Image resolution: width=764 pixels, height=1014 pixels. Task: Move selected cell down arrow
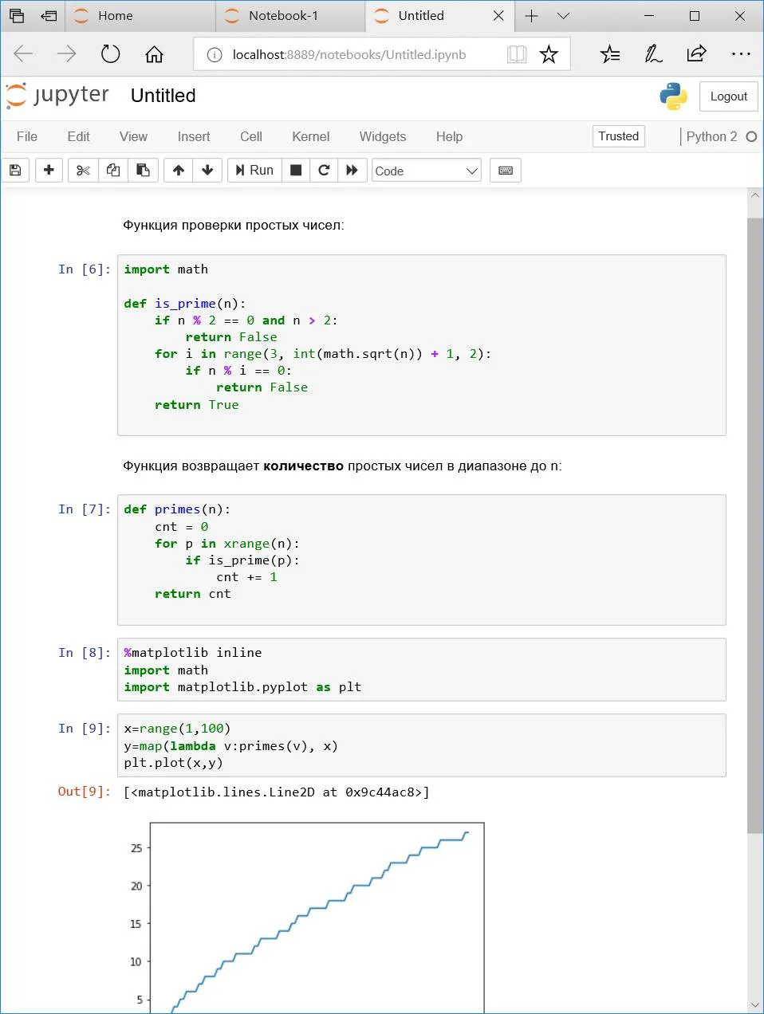click(x=208, y=170)
